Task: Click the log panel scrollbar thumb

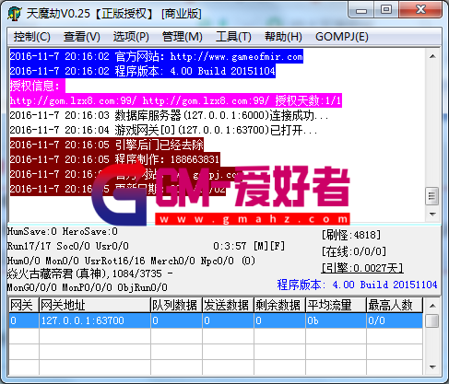Action: click(x=432, y=196)
